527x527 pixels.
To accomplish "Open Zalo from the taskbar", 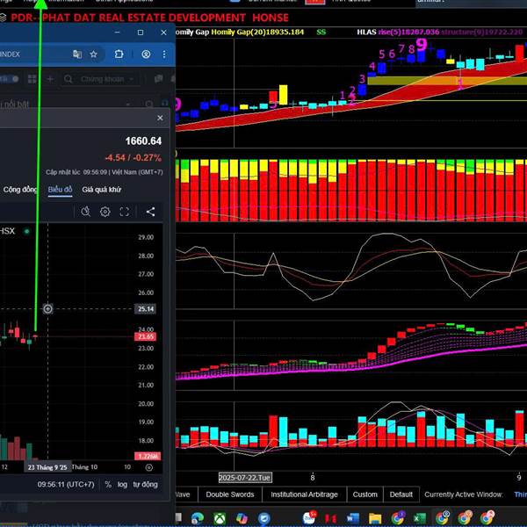I will pos(309,518).
